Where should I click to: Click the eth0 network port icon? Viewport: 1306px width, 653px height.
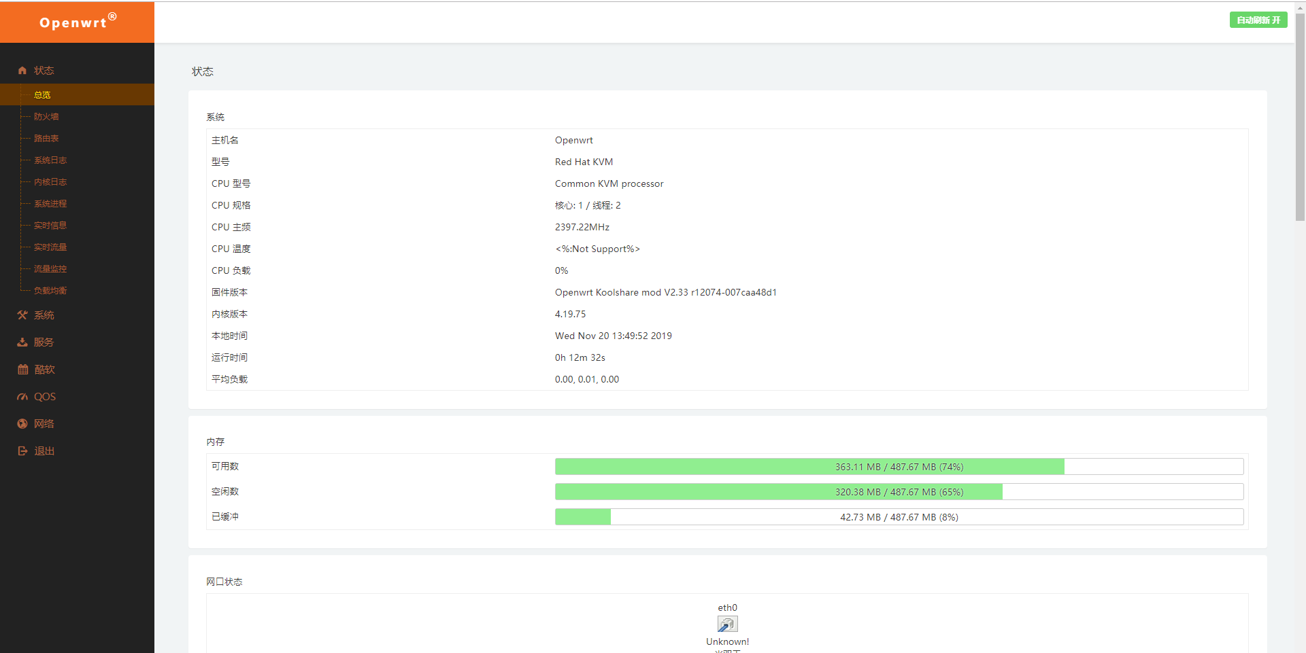click(x=727, y=624)
